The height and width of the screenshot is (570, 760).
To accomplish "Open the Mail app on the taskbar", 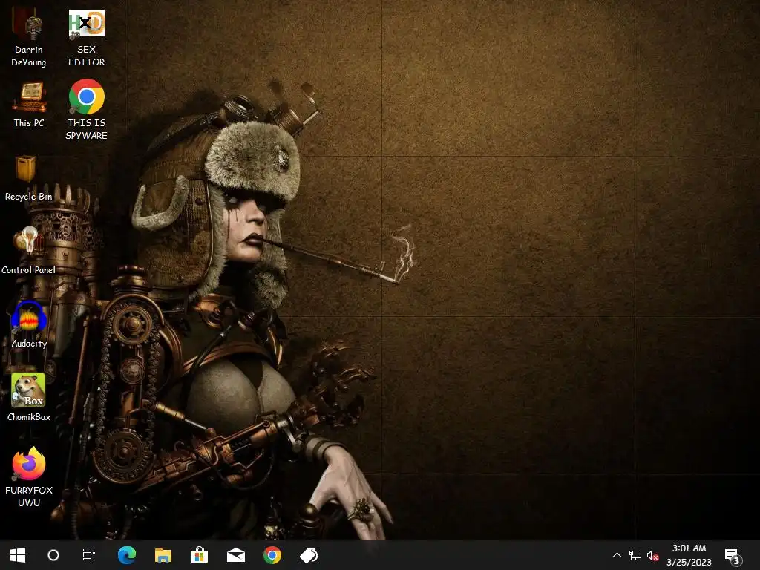I will pos(235,555).
